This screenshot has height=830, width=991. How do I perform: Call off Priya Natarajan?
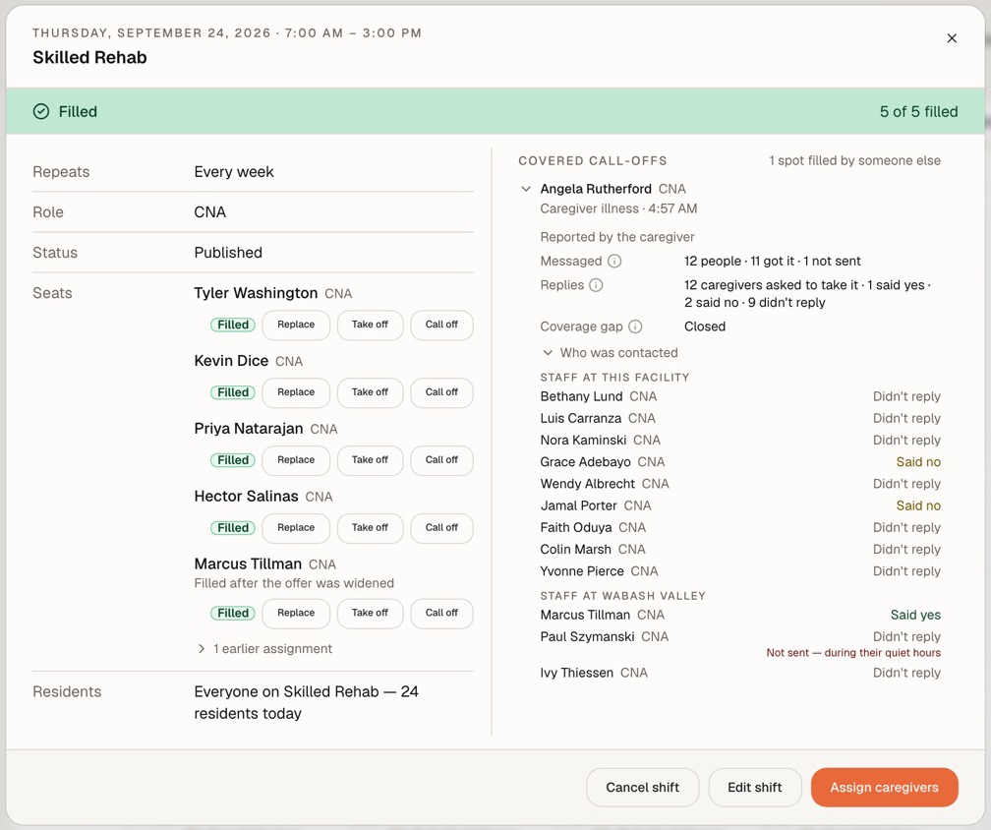pyautogui.click(x=441, y=460)
